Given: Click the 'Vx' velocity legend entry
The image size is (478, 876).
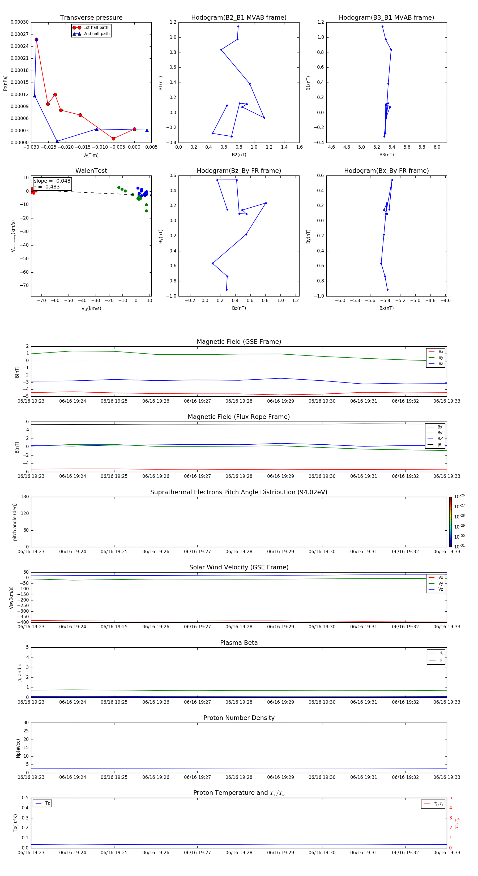Looking at the screenshot, I should [x=436, y=577].
